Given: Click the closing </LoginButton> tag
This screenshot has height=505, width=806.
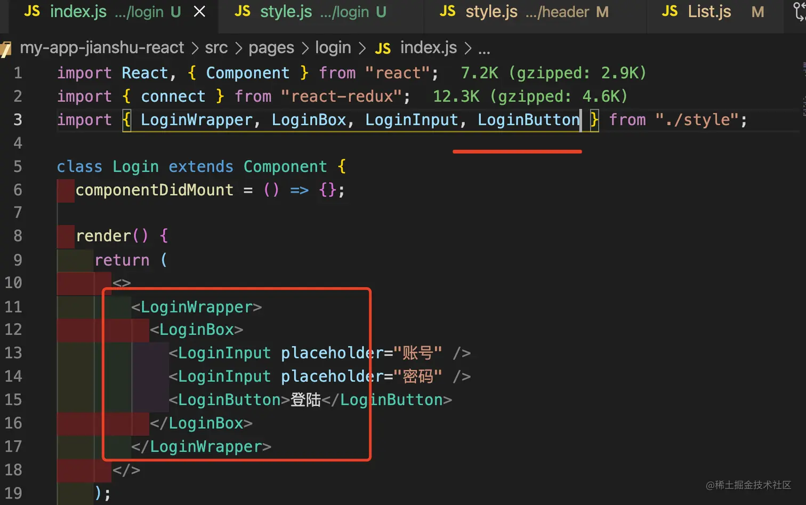Looking at the screenshot, I should pyautogui.click(x=387, y=400).
